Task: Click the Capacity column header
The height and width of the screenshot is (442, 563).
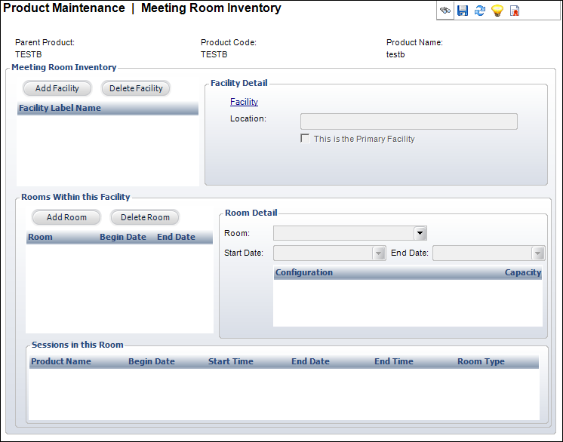Action: click(x=522, y=272)
